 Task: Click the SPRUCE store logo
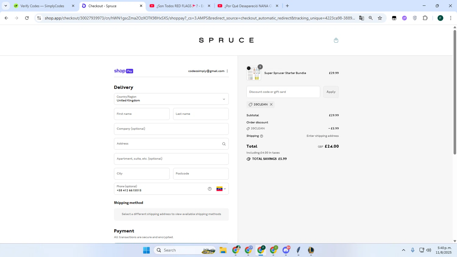pos(226,40)
